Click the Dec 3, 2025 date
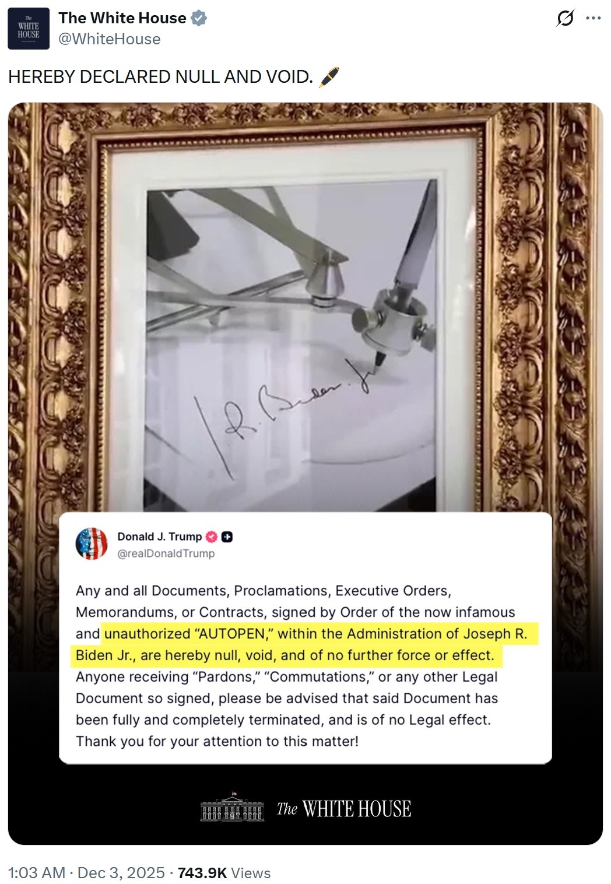 (x=121, y=872)
